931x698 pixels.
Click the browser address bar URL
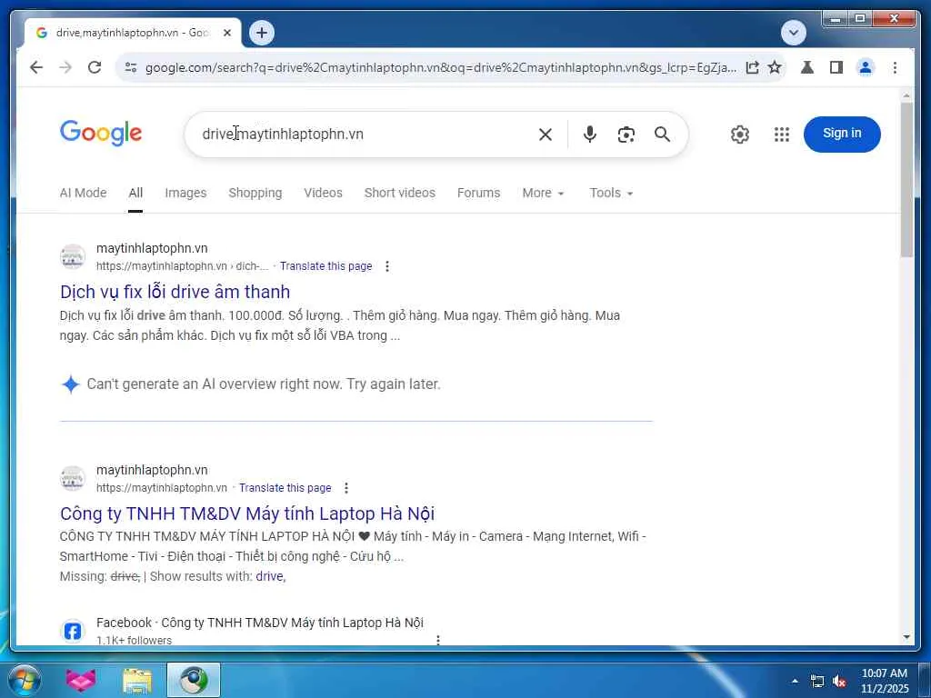441,67
